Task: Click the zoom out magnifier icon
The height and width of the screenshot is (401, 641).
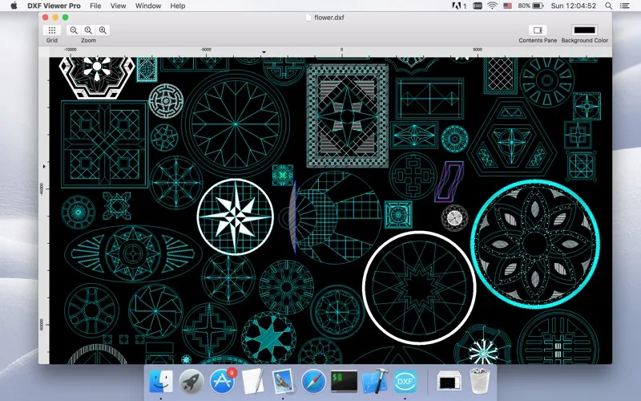Action: click(74, 30)
